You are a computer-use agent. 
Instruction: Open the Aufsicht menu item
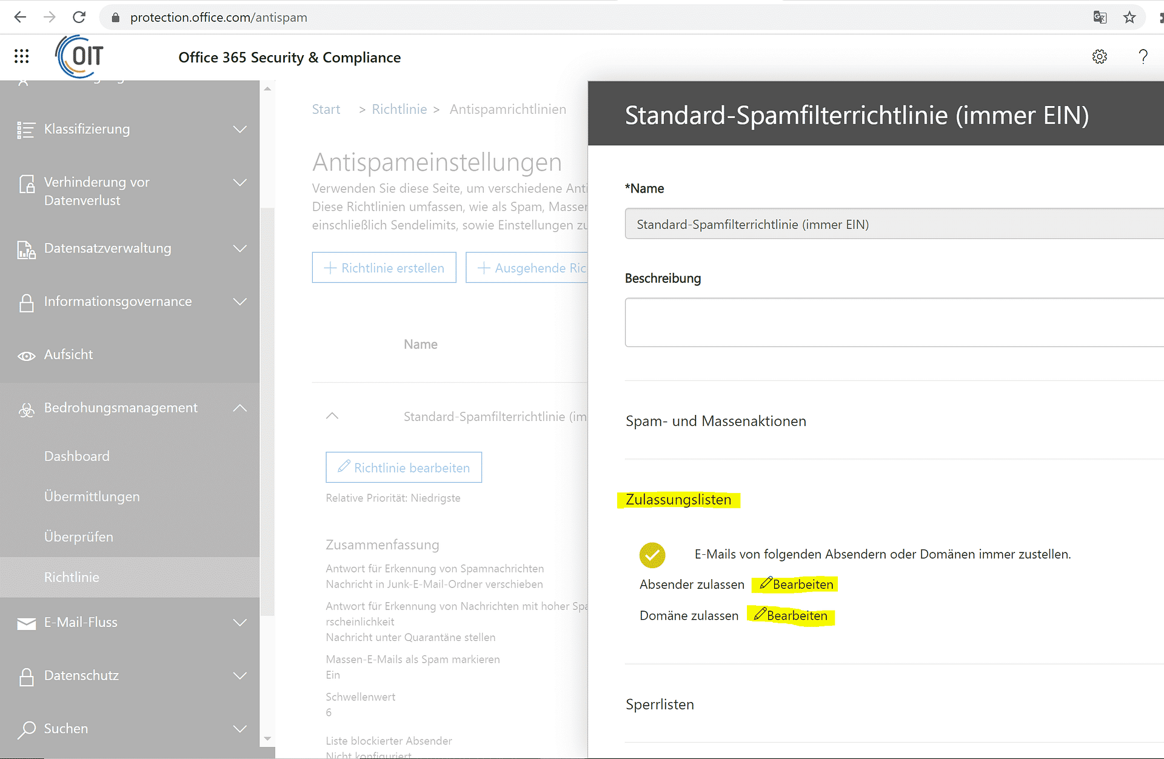(x=69, y=355)
